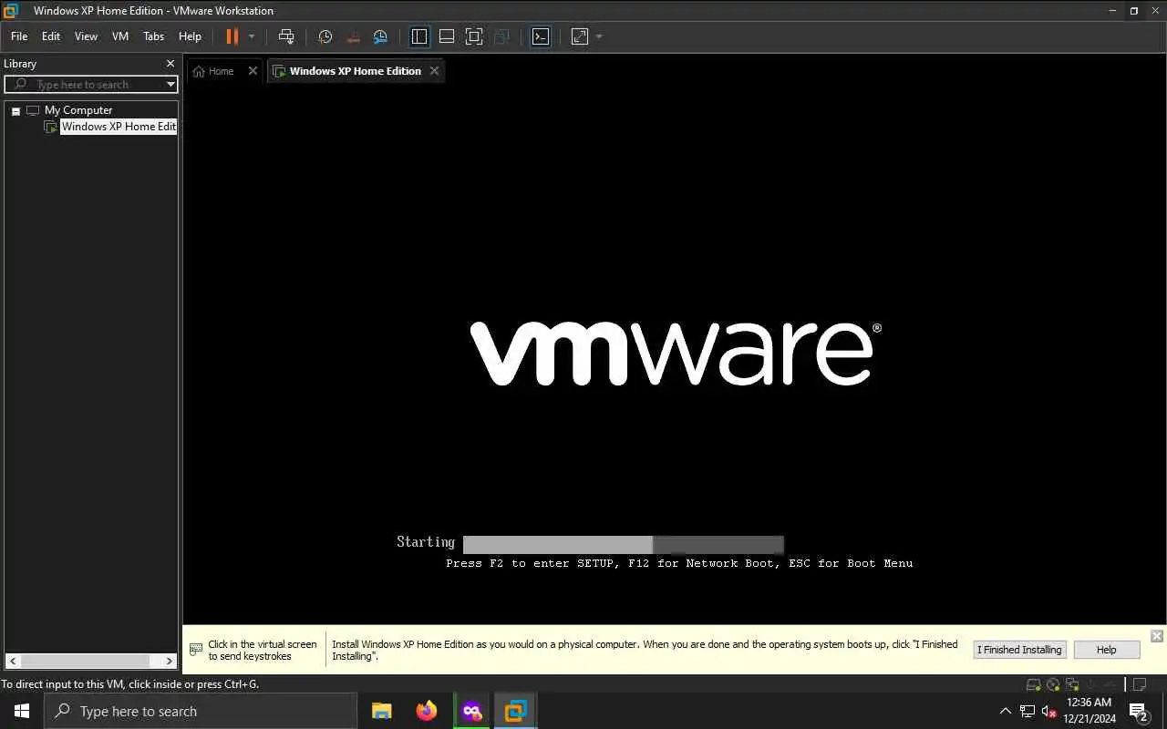Image resolution: width=1167 pixels, height=729 pixels.
Task: Close the Windows XP Home Edition tab
Action: (x=434, y=71)
